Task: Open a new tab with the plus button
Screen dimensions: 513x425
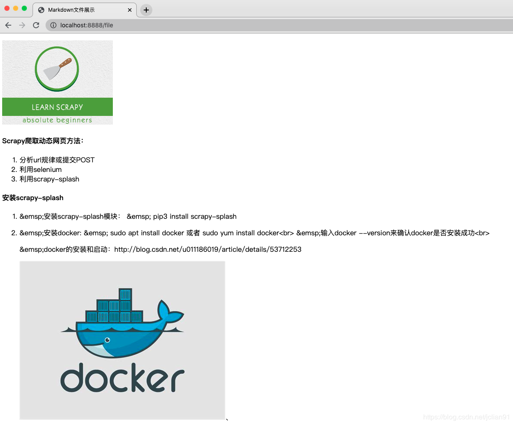Action: [x=146, y=10]
